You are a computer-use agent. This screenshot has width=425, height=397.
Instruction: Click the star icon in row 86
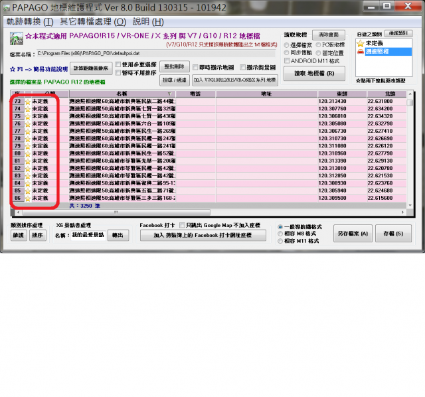click(x=28, y=198)
